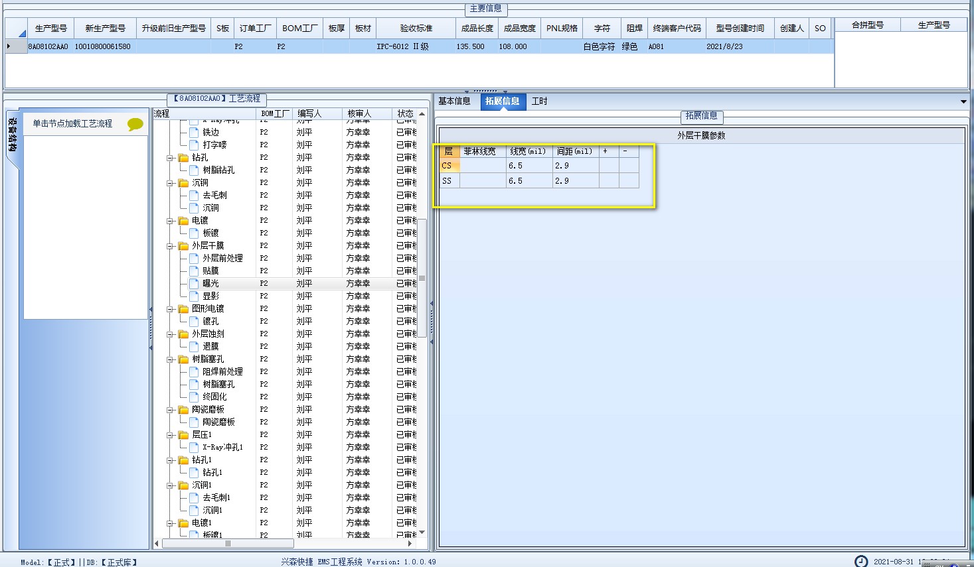Click the document icon beside 去毛刺1

tap(195, 498)
